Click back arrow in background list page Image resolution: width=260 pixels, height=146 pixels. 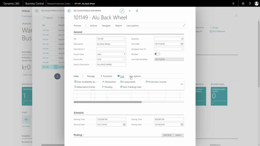37,11
